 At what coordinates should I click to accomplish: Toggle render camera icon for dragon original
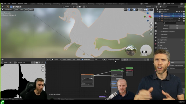point(184,18)
